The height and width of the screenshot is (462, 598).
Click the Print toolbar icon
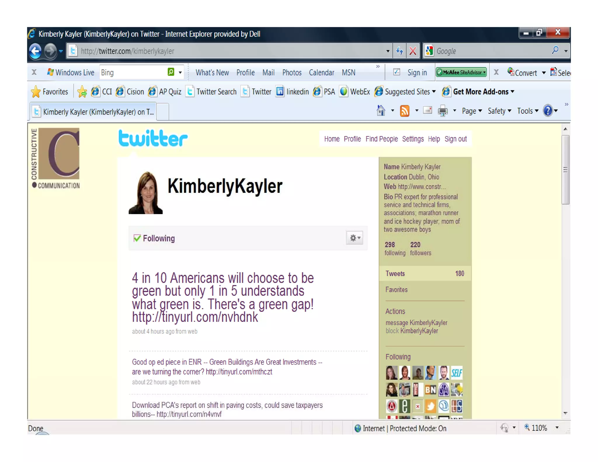coord(443,111)
